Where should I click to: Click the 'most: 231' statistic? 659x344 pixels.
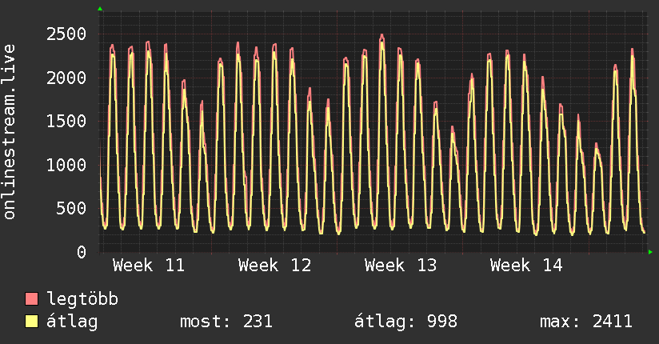pyautogui.click(x=227, y=322)
